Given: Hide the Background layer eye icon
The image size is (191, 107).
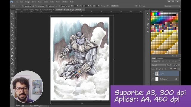Looking at the screenshot, I should coord(153,79).
